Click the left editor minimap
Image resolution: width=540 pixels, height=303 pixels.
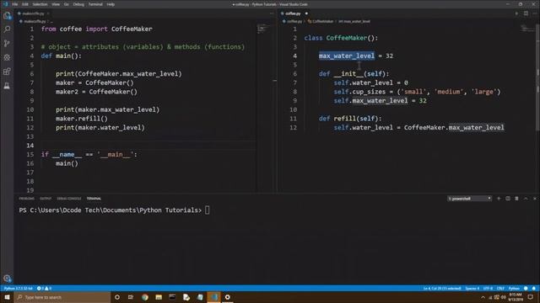(x=263, y=28)
